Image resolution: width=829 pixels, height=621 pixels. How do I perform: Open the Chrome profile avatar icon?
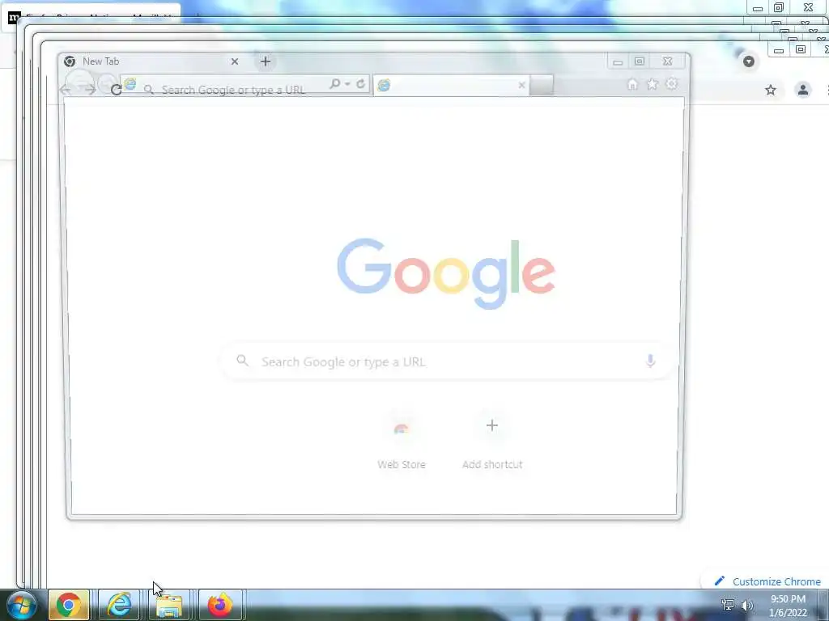(x=802, y=90)
